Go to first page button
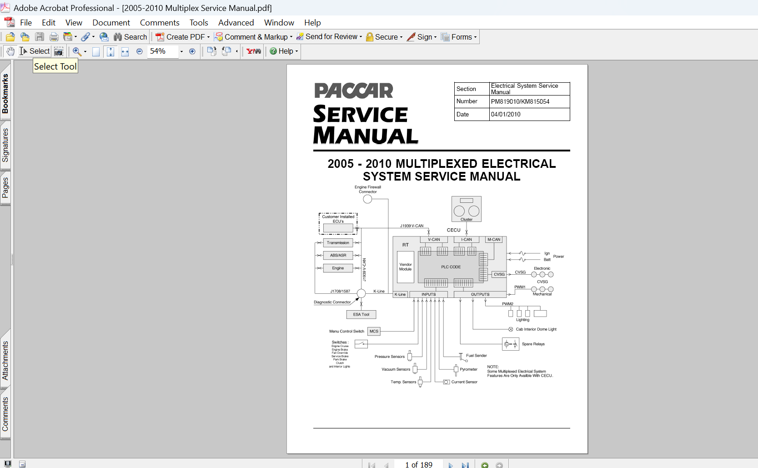Viewport: 758px width, 468px height. pyautogui.click(x=371, y=465)
